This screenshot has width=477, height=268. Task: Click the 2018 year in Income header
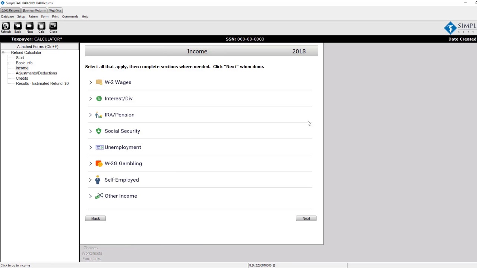[x=299, y=51]
